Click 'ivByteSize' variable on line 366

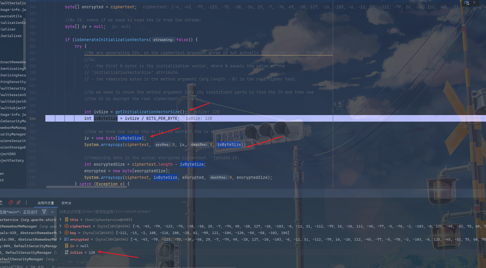(106, 118)
